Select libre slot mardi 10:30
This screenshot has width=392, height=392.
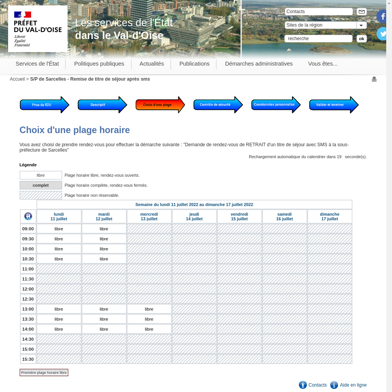(x=104, y=259)
